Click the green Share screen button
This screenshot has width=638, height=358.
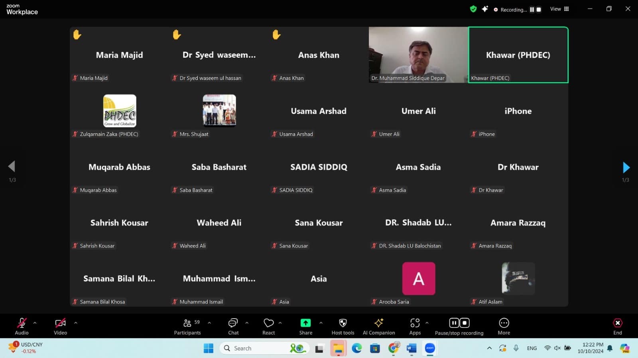click(x=305, y=326)
